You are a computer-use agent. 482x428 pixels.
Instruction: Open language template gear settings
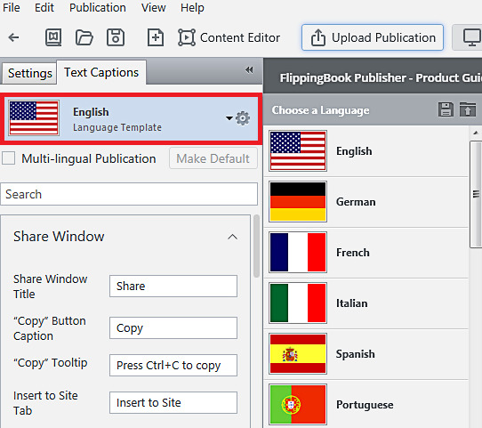[243, 118]
